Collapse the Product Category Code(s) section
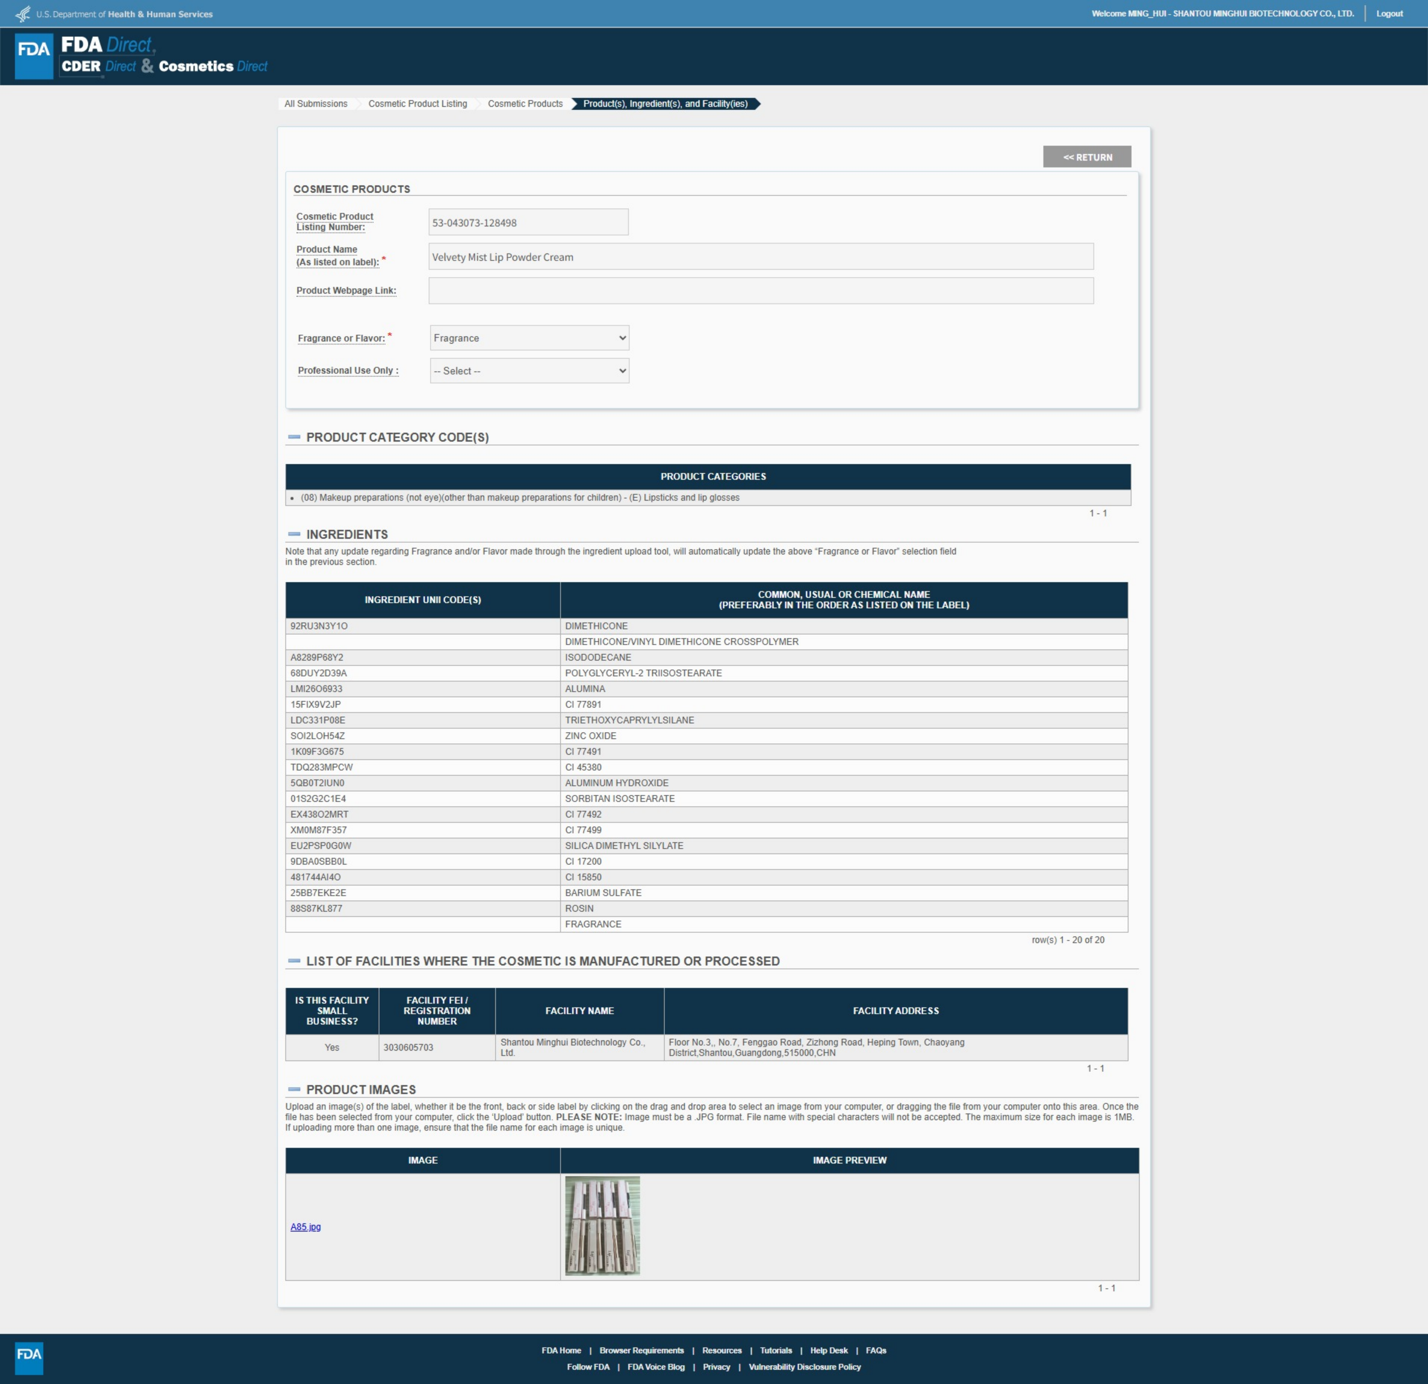1428x1384 pixels. [x=294, y=438]
